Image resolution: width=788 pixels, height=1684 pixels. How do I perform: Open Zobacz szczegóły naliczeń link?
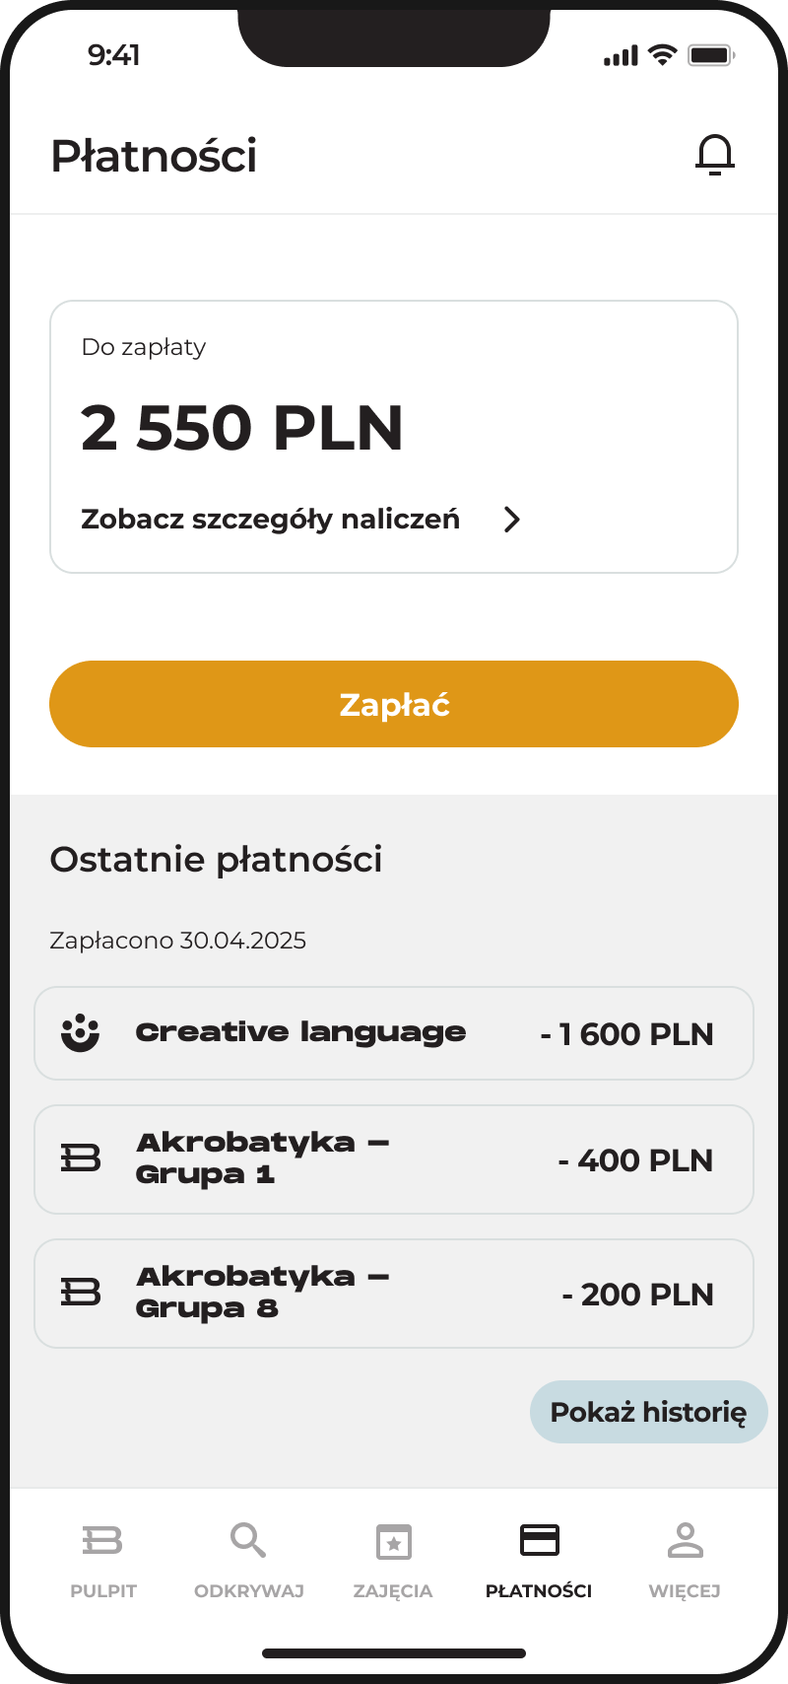click(270, 520)
